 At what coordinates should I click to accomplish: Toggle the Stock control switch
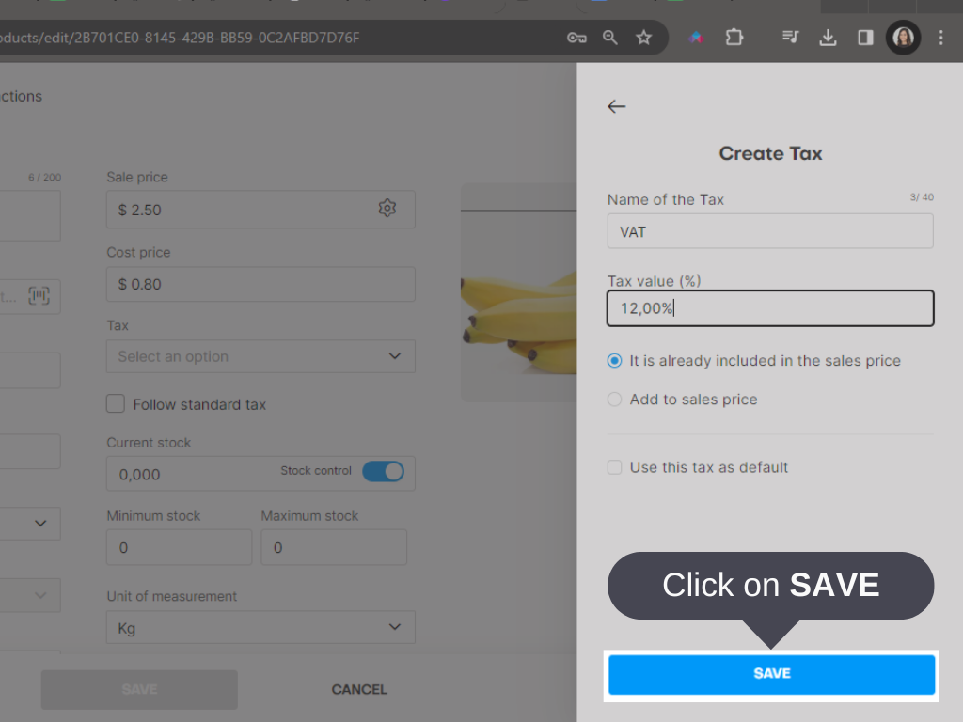[x=384, y=472]
